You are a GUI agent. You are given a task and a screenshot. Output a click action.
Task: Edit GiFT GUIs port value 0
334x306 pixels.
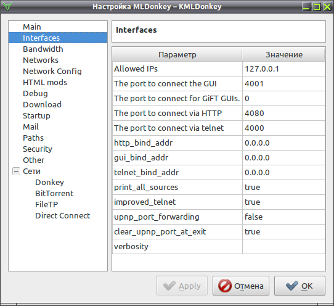(283, 99)
